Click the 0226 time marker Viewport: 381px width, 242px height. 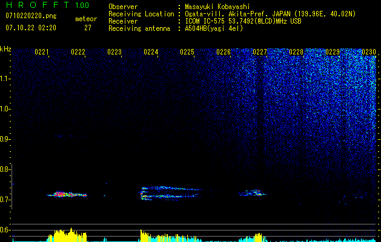[224, 52]
